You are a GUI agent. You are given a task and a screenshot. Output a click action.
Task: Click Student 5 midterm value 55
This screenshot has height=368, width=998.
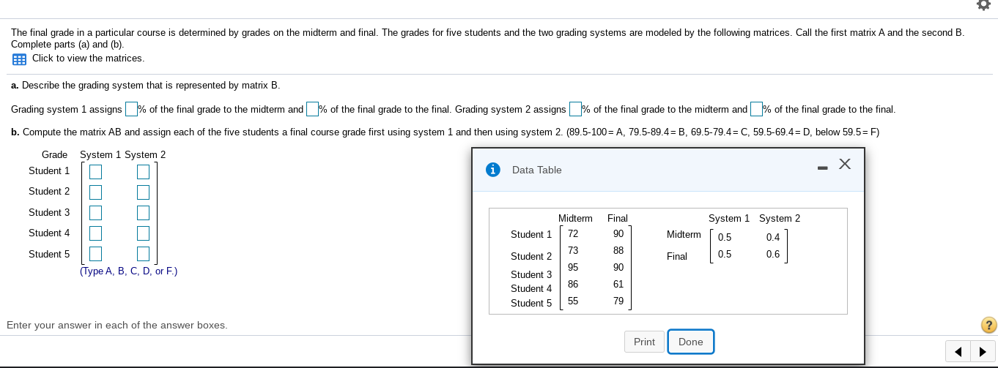point(573,301)
